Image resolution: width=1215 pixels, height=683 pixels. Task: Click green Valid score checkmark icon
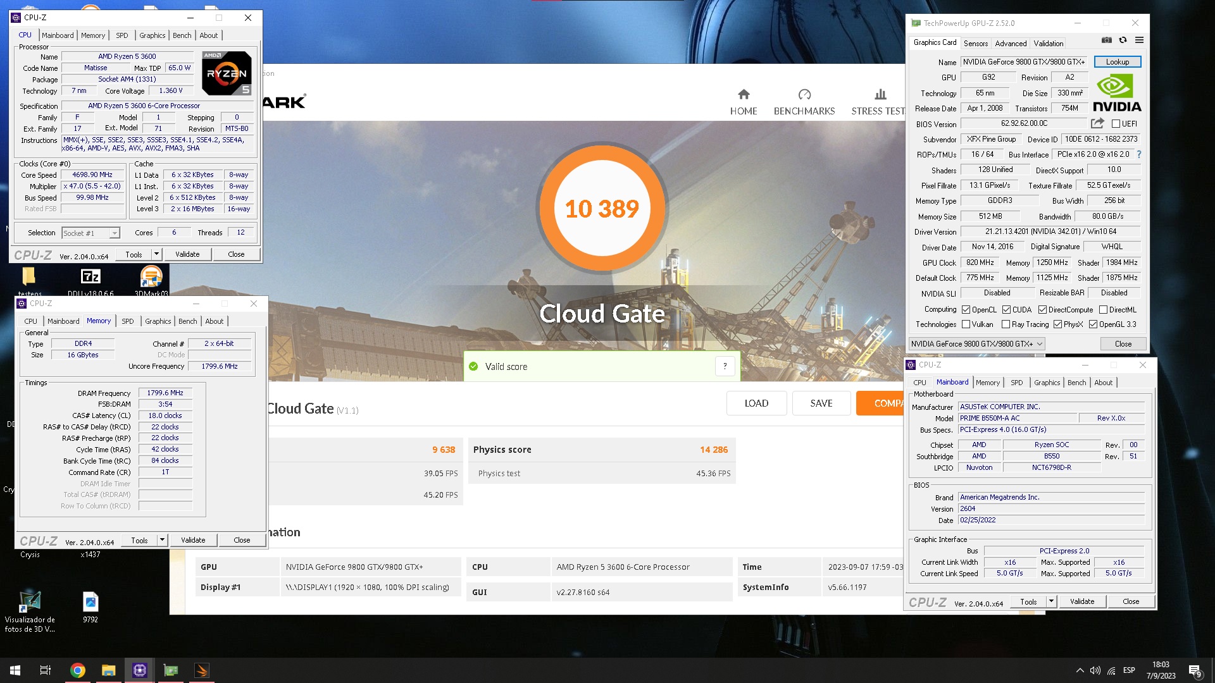click(x=473, y=366)
